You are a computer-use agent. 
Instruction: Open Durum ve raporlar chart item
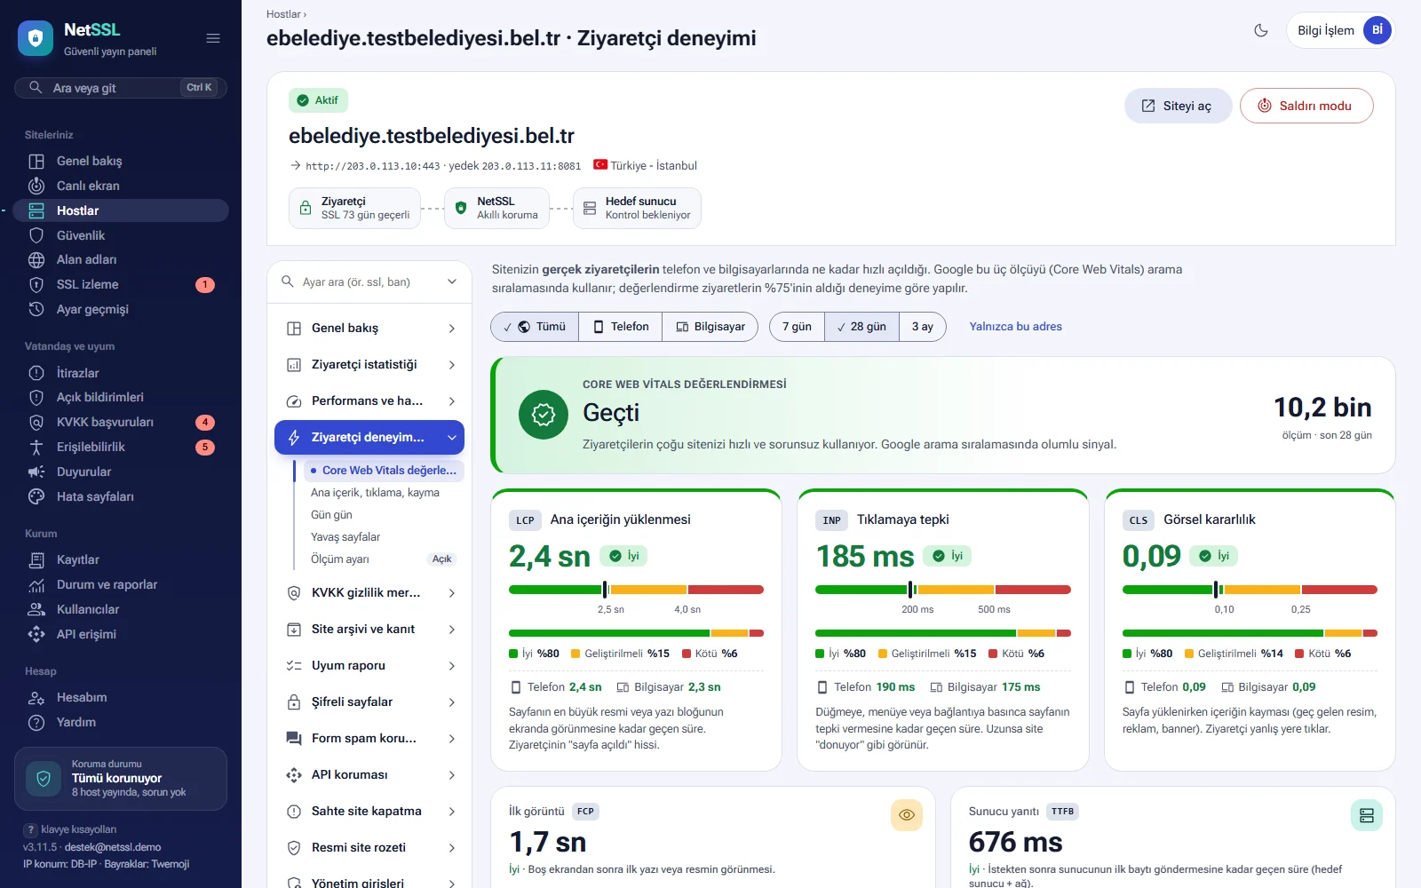coord(121,584)
